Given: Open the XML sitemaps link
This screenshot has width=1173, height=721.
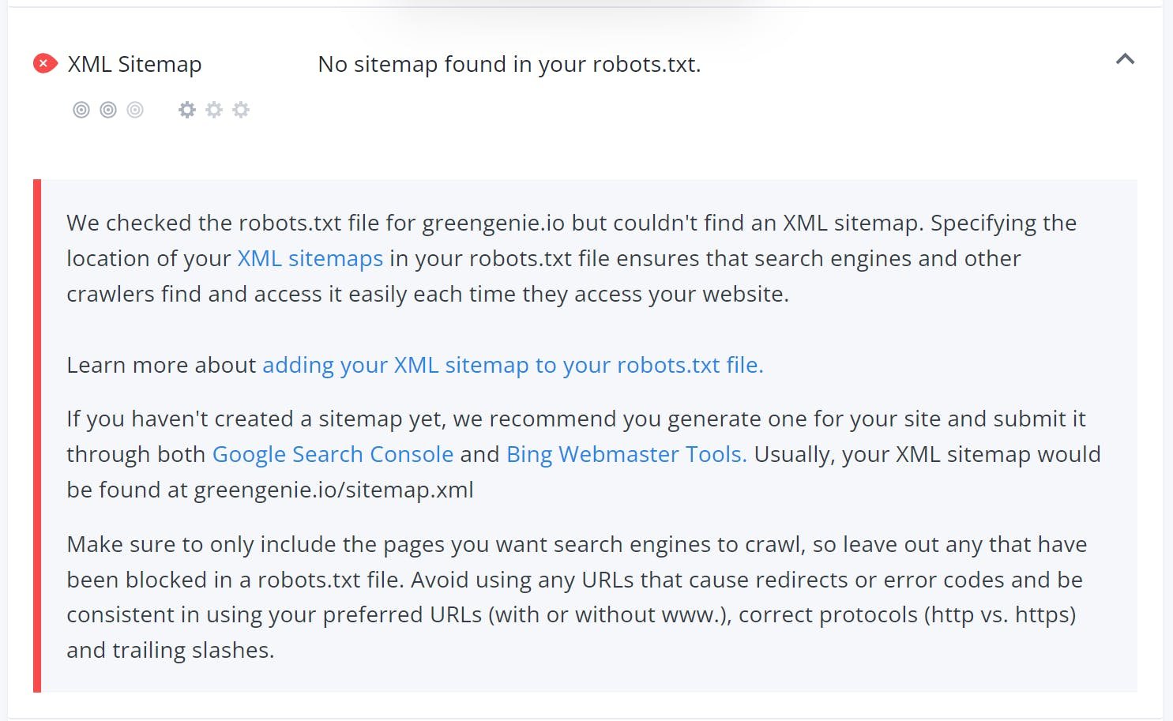Looking at the screenshot, I should 309,258.
